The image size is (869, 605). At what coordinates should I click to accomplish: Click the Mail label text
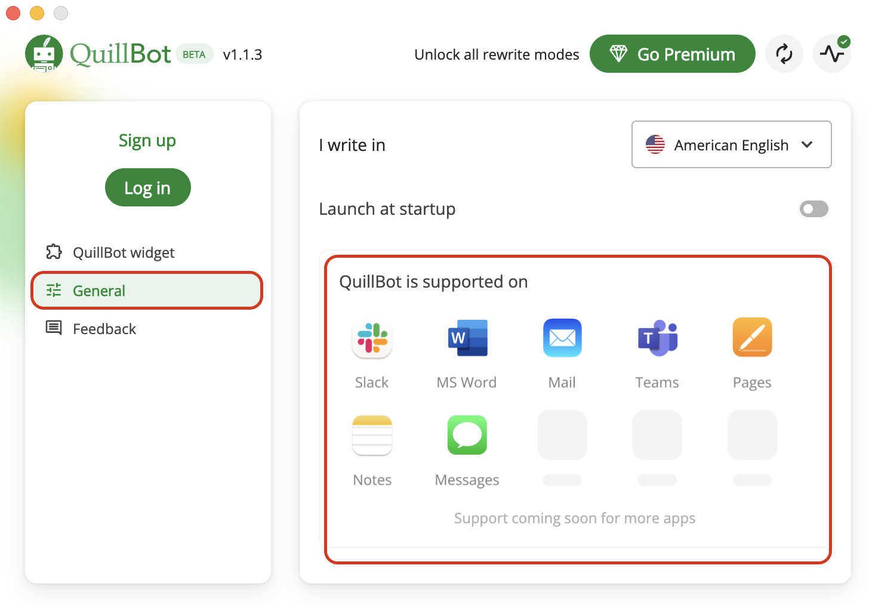pos(562,382)
